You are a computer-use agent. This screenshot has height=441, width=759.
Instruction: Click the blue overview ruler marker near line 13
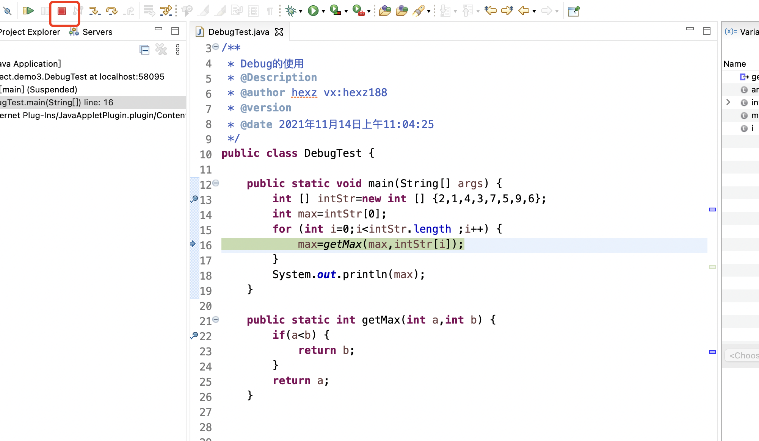tap(712, 210)
